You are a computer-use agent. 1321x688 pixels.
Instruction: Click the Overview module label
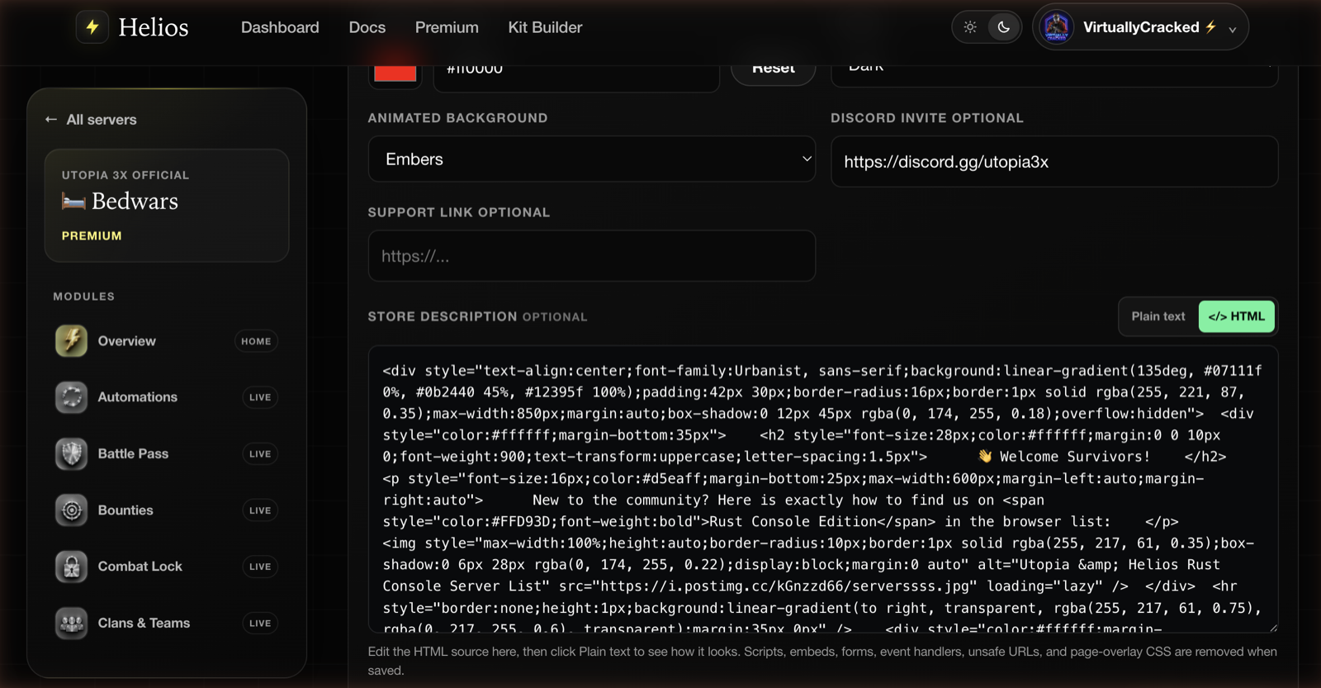(x=126, y=341)
